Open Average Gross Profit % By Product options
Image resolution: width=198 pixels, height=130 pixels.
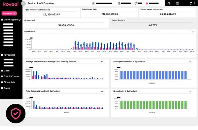pyautogui.click(x=190, y=62)
